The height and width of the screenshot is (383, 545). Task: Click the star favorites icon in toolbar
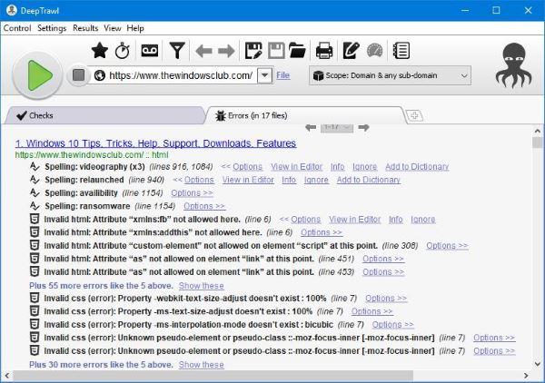point(99,51)
